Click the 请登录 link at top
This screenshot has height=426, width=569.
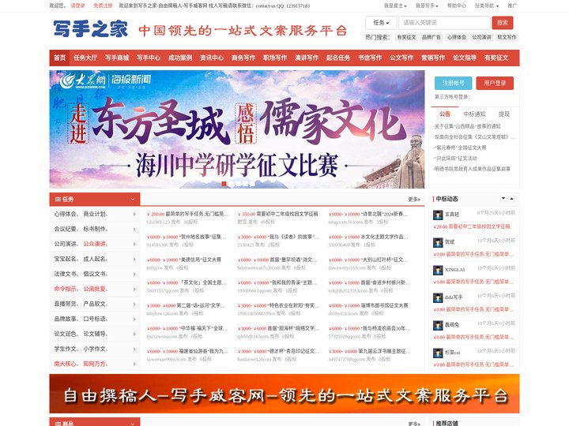coord(77,6)
